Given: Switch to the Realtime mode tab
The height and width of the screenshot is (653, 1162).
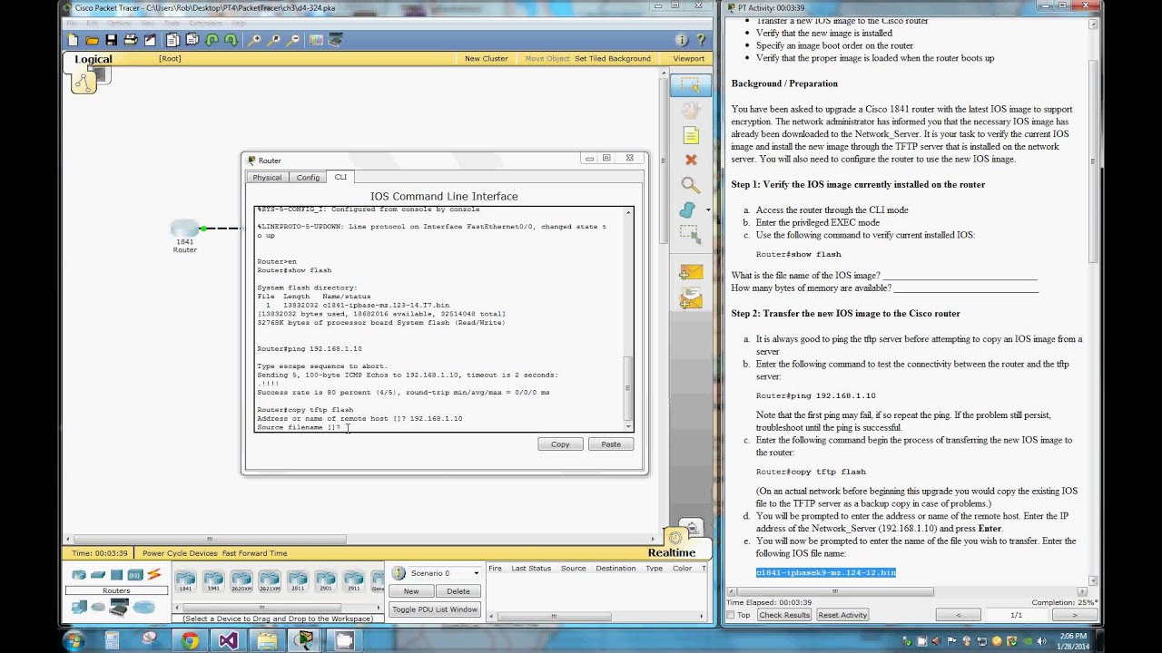Looking at the screenshot, I should [x=672, y=552].
